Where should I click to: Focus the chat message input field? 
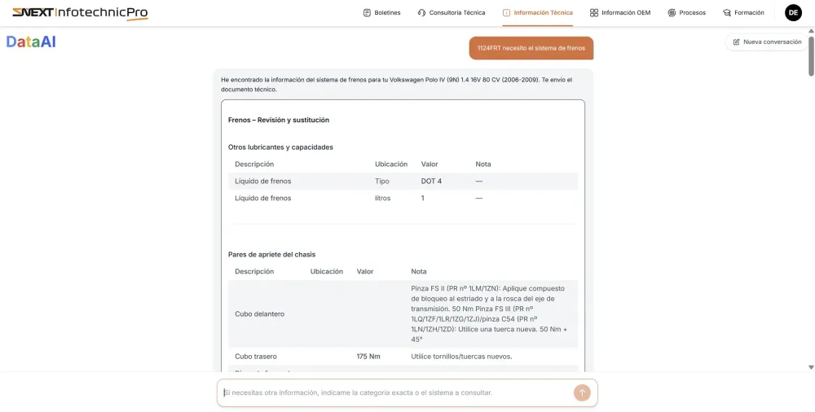click(x=395, y=392)
